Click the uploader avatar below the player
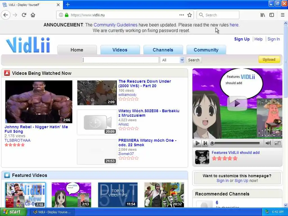Viewport: 288px width, 216px height. [202, 157]
